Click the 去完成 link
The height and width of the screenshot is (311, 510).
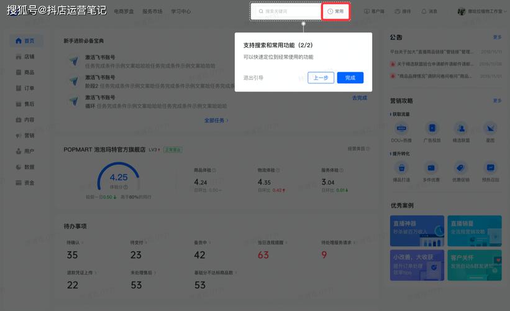click(x=360, y=98)
